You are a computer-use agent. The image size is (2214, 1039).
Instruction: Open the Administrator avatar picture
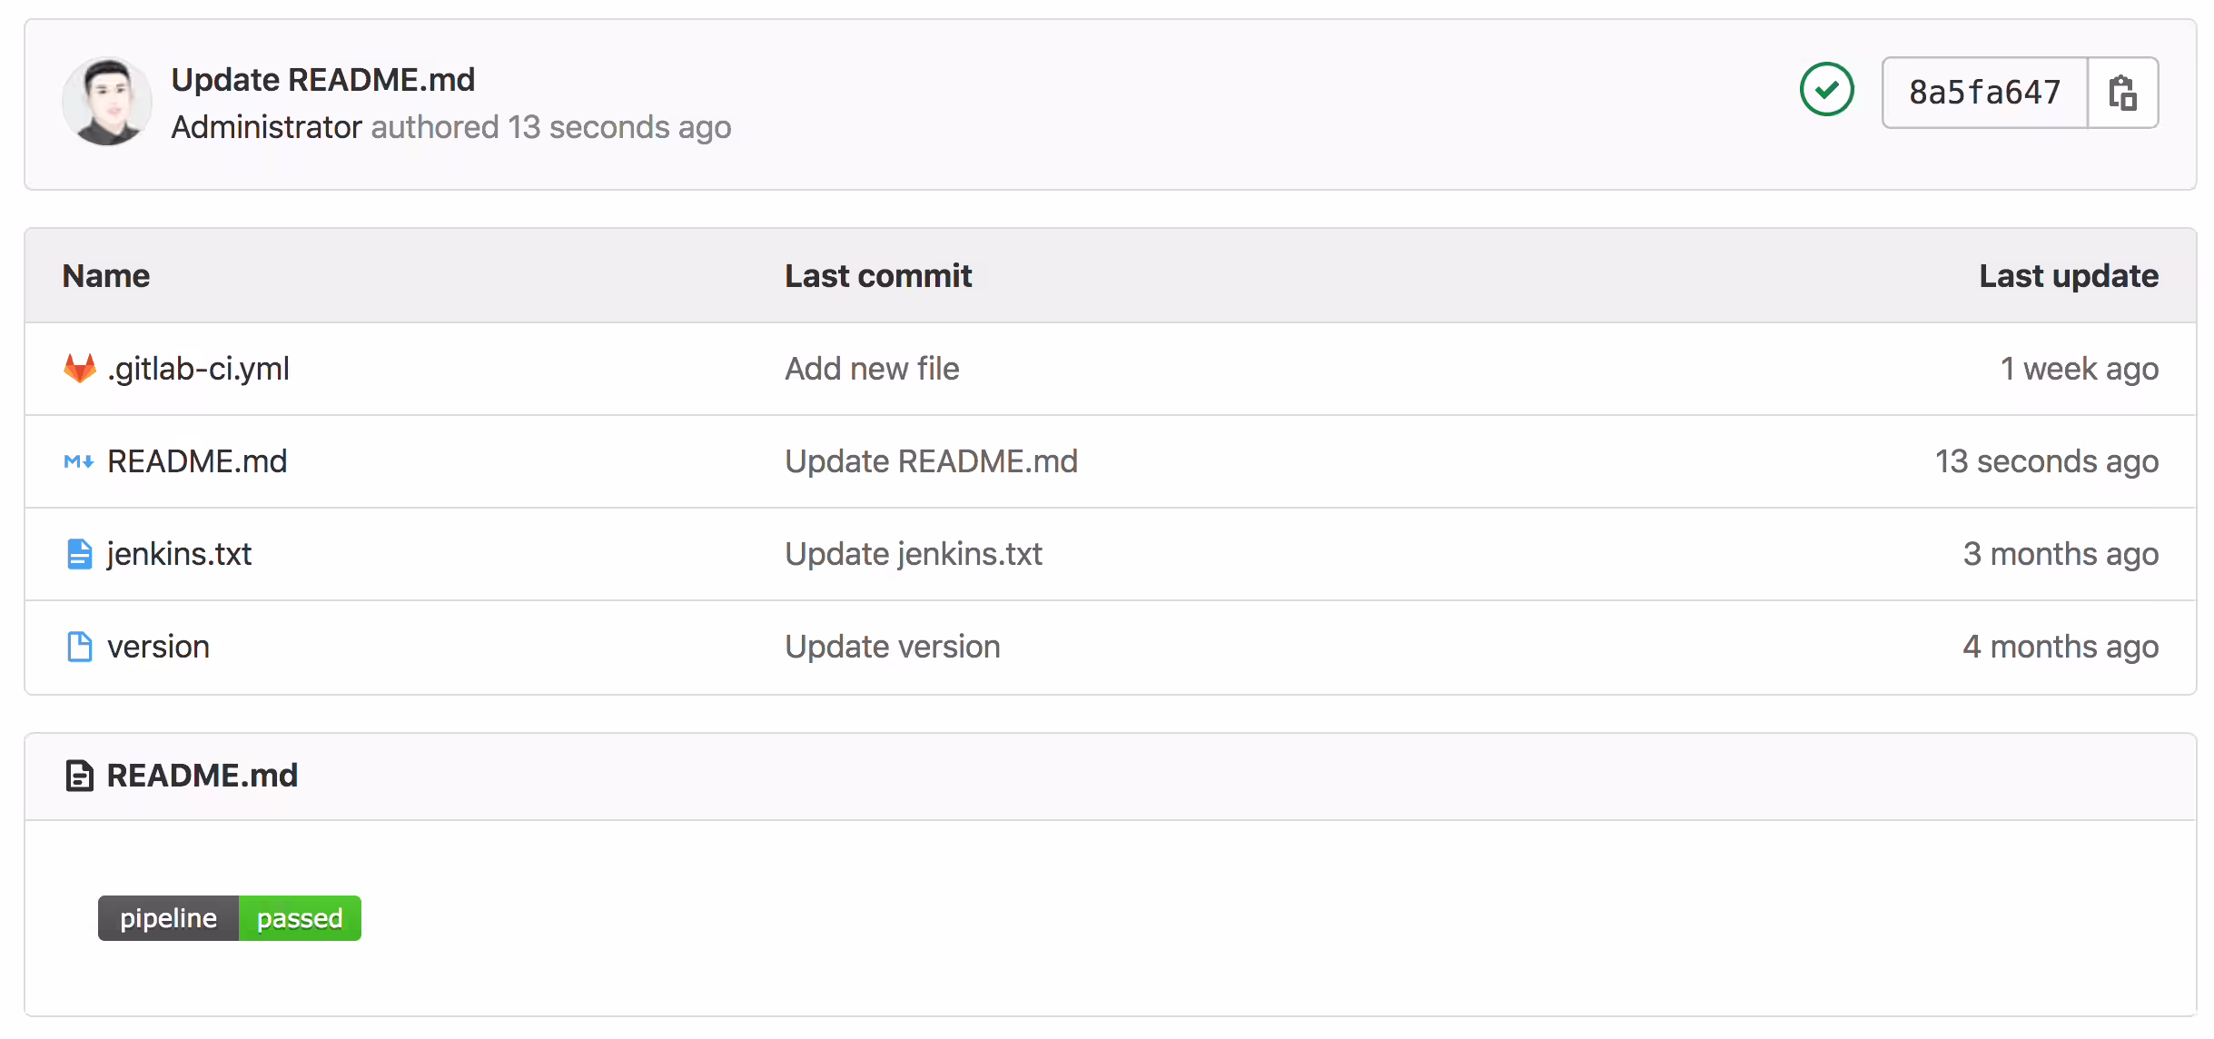[107, 102]
